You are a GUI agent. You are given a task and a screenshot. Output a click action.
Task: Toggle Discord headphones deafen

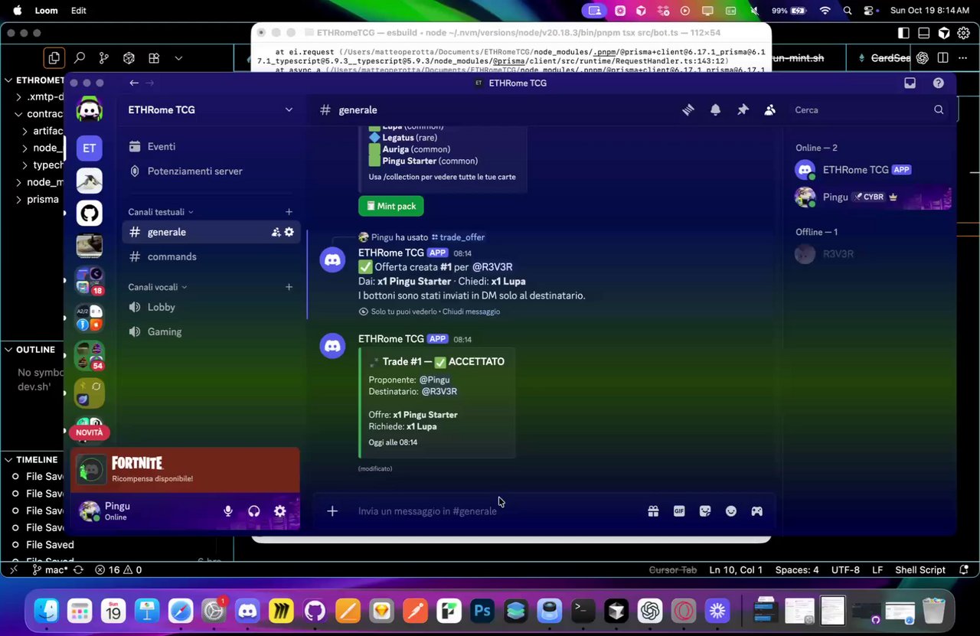click(x=254, y=511)
